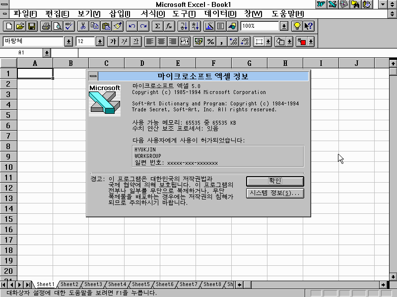Open the 파일(F) menu

[x=25, y=14]
